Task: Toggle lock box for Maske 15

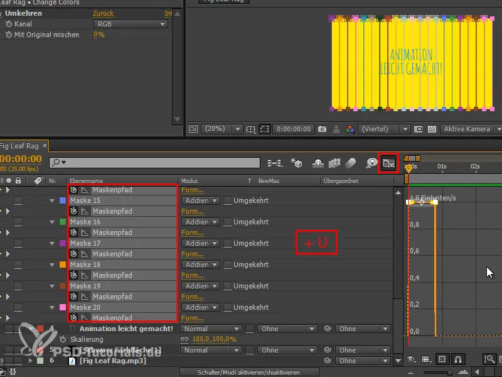Action: click(x=18, y=200)
